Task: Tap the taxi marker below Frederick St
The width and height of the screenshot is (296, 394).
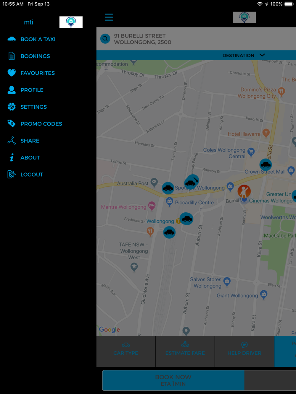Action: tap(169, 232)
